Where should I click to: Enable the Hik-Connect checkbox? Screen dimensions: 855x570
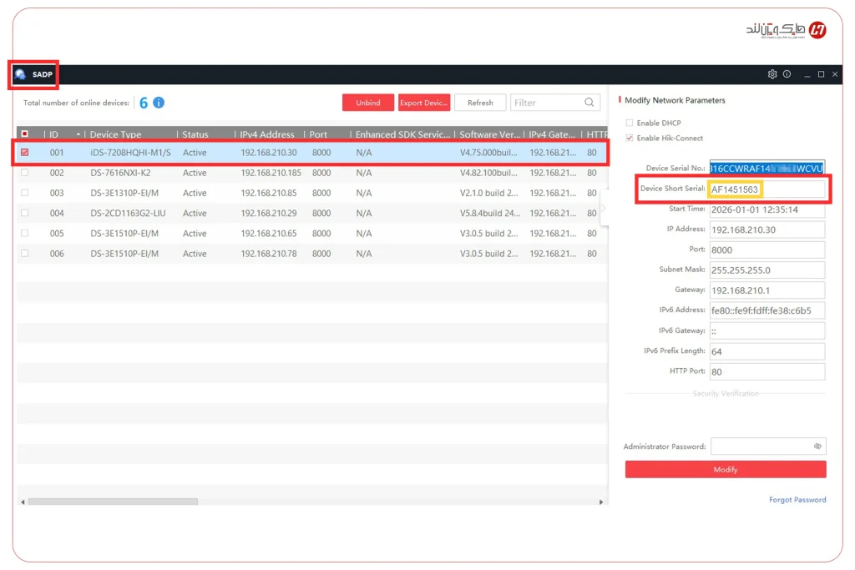[627, 139]
